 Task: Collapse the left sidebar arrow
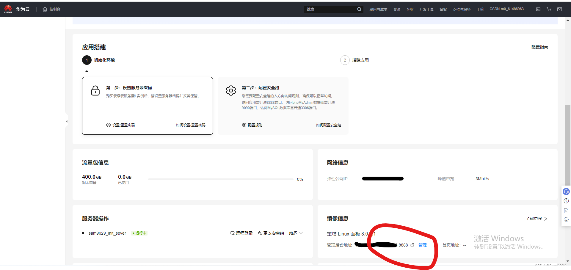tap(67, 121)
